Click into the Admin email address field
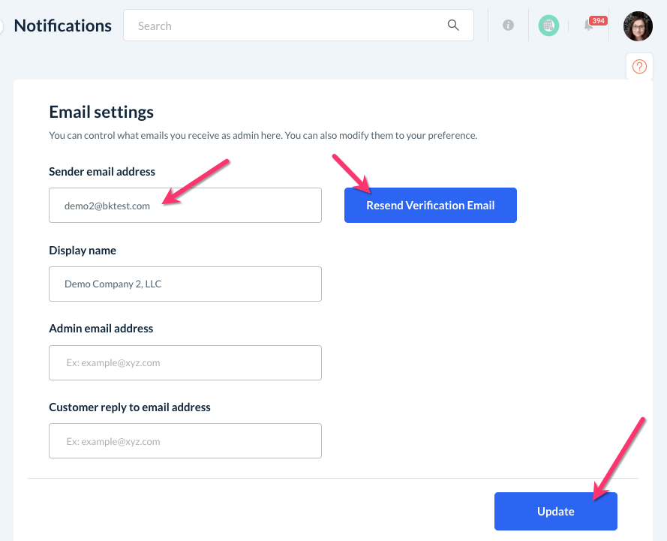 tap(185, 363)
